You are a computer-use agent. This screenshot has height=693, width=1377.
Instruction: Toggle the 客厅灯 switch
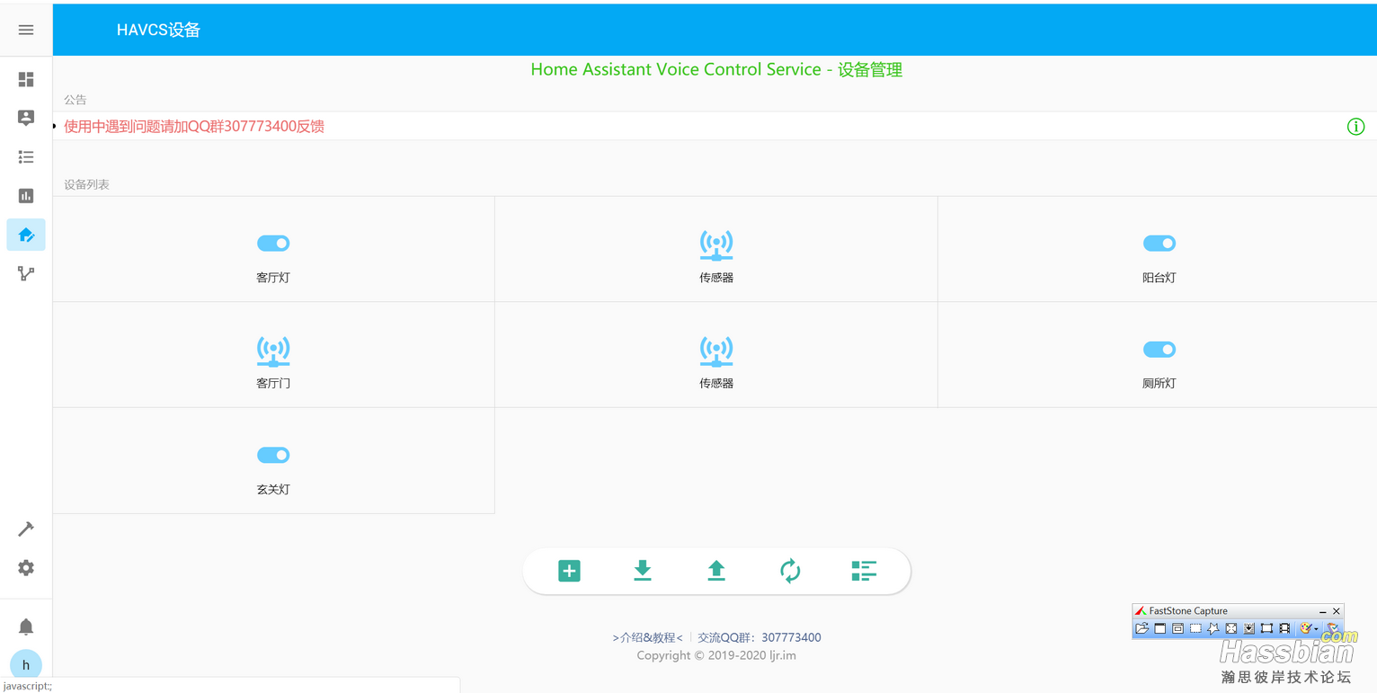273,244
